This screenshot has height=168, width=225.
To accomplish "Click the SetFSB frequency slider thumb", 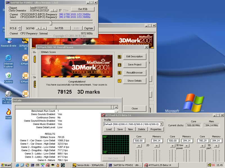I will tap(51, 23).
